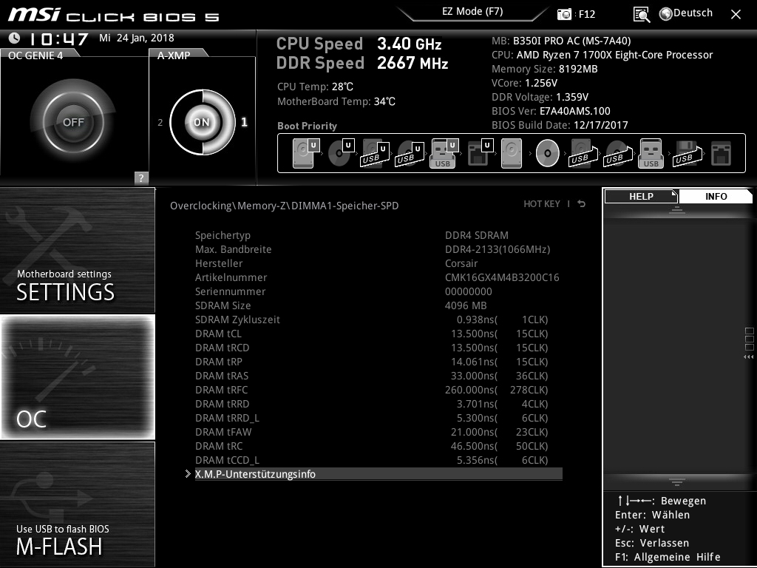
Task: Select the 'DRAM tRP' label
Action: (219, 361)
